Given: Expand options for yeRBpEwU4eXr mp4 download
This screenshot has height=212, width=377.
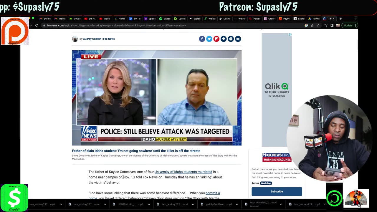Looking at the screenshot, I should click(x=237, y=204).
